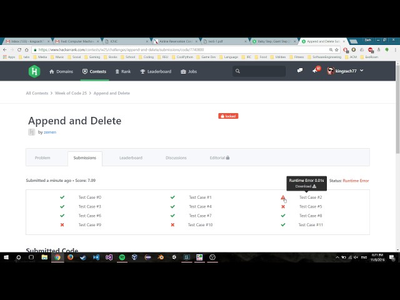Screen dimensions: 400x300
Task: Click the volume icon in system tray
Action: tap(356, 257)
